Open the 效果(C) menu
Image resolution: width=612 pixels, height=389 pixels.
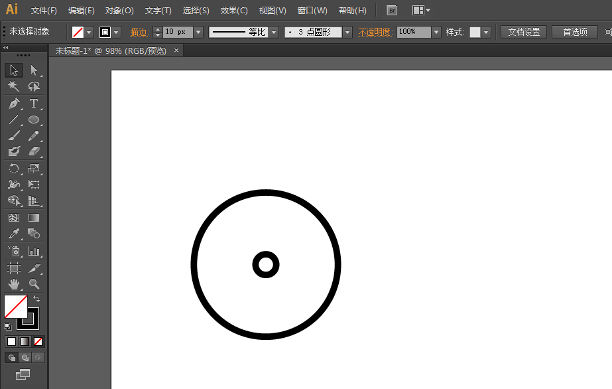tap(234, 11)
